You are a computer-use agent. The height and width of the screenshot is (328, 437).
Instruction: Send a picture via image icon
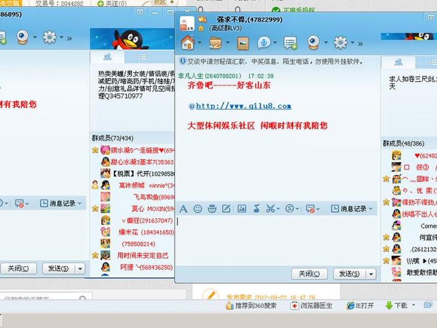pos(241,209)
